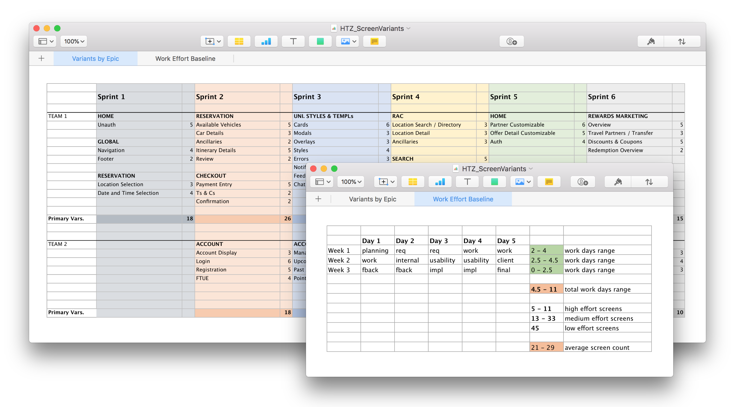Add a comment using back window's yellow note icon
This screenshot has width=735, height=407.
tap(374, 41)
